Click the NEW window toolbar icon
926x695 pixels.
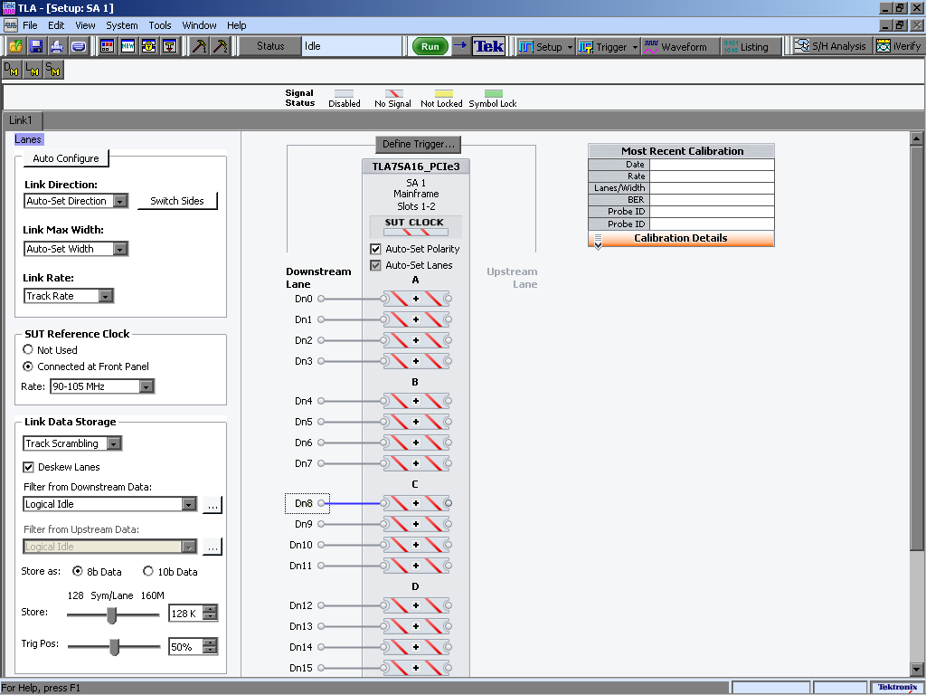(x=128, y=46)
